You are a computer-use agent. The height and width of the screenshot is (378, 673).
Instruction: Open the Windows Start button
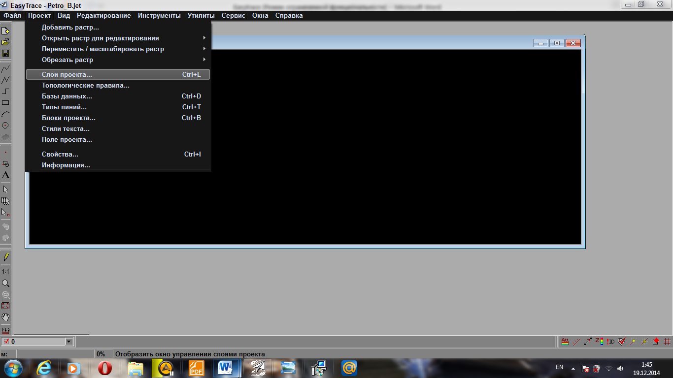[13, 368]
